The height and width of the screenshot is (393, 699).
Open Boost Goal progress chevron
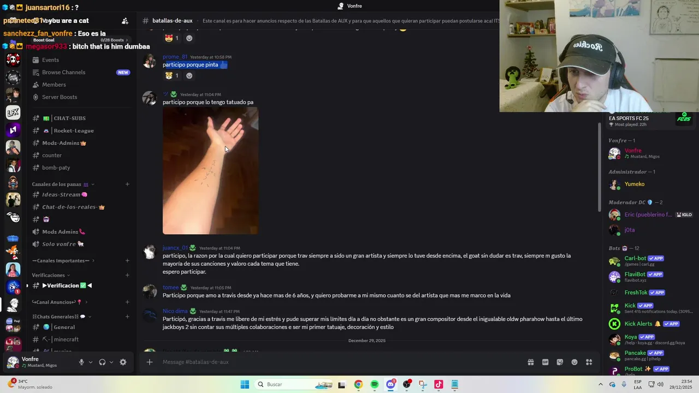(127, 40)
